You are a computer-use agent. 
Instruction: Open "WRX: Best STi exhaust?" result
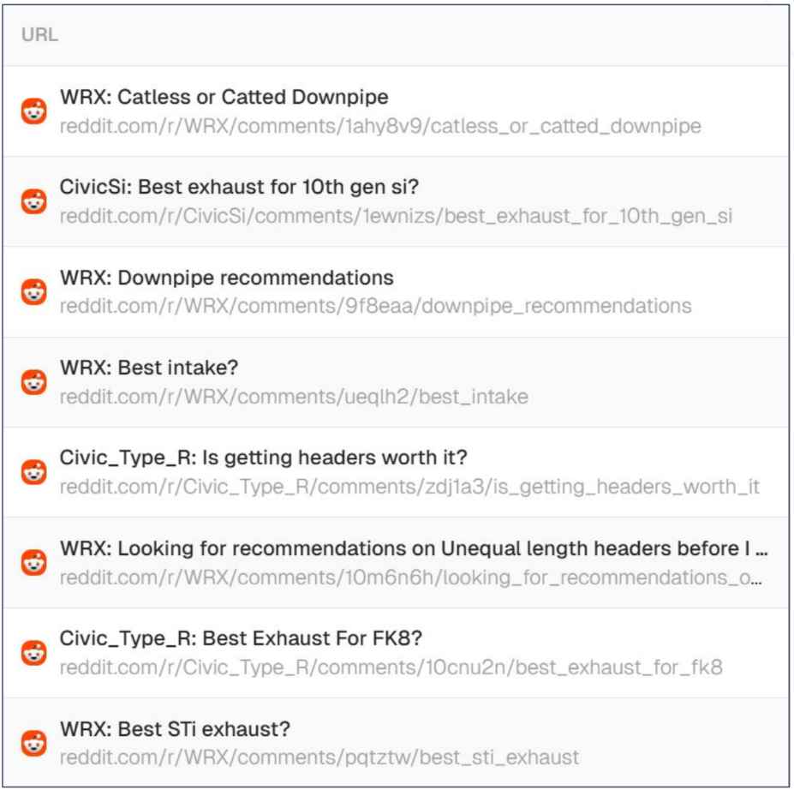pyautogui.click(x=175, y=729)
